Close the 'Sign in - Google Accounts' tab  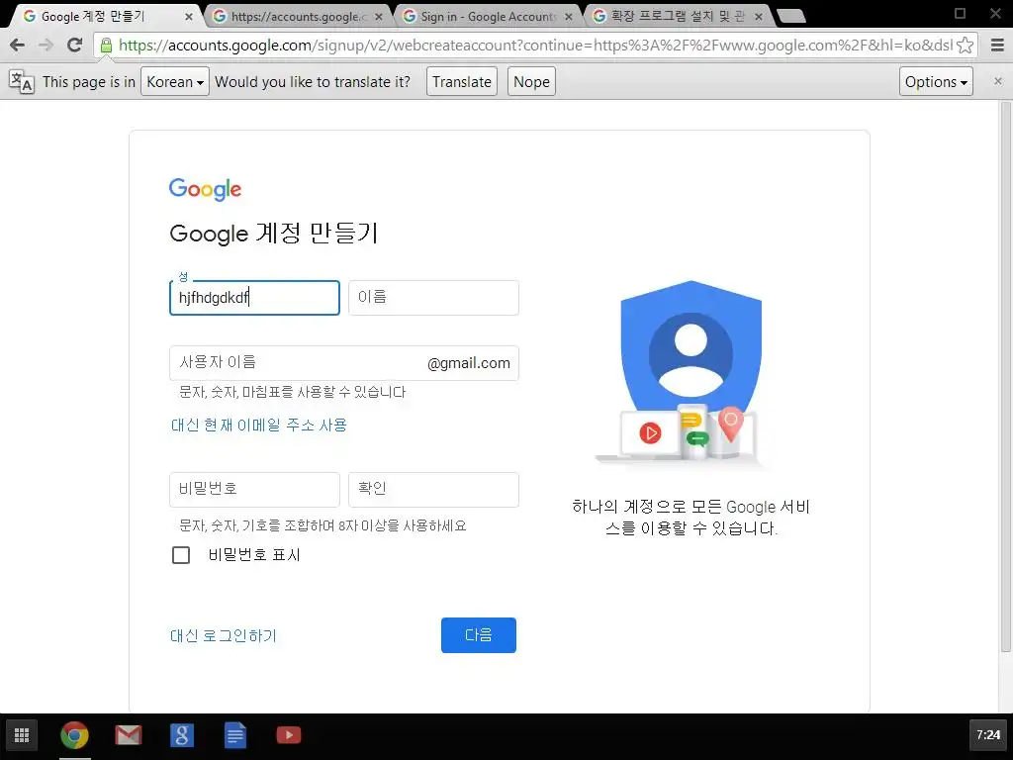click(x=569, y=17)
